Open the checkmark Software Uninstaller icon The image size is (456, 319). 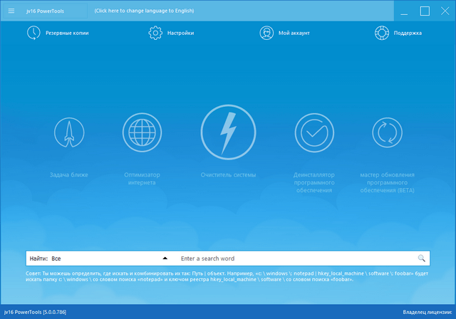314,132
